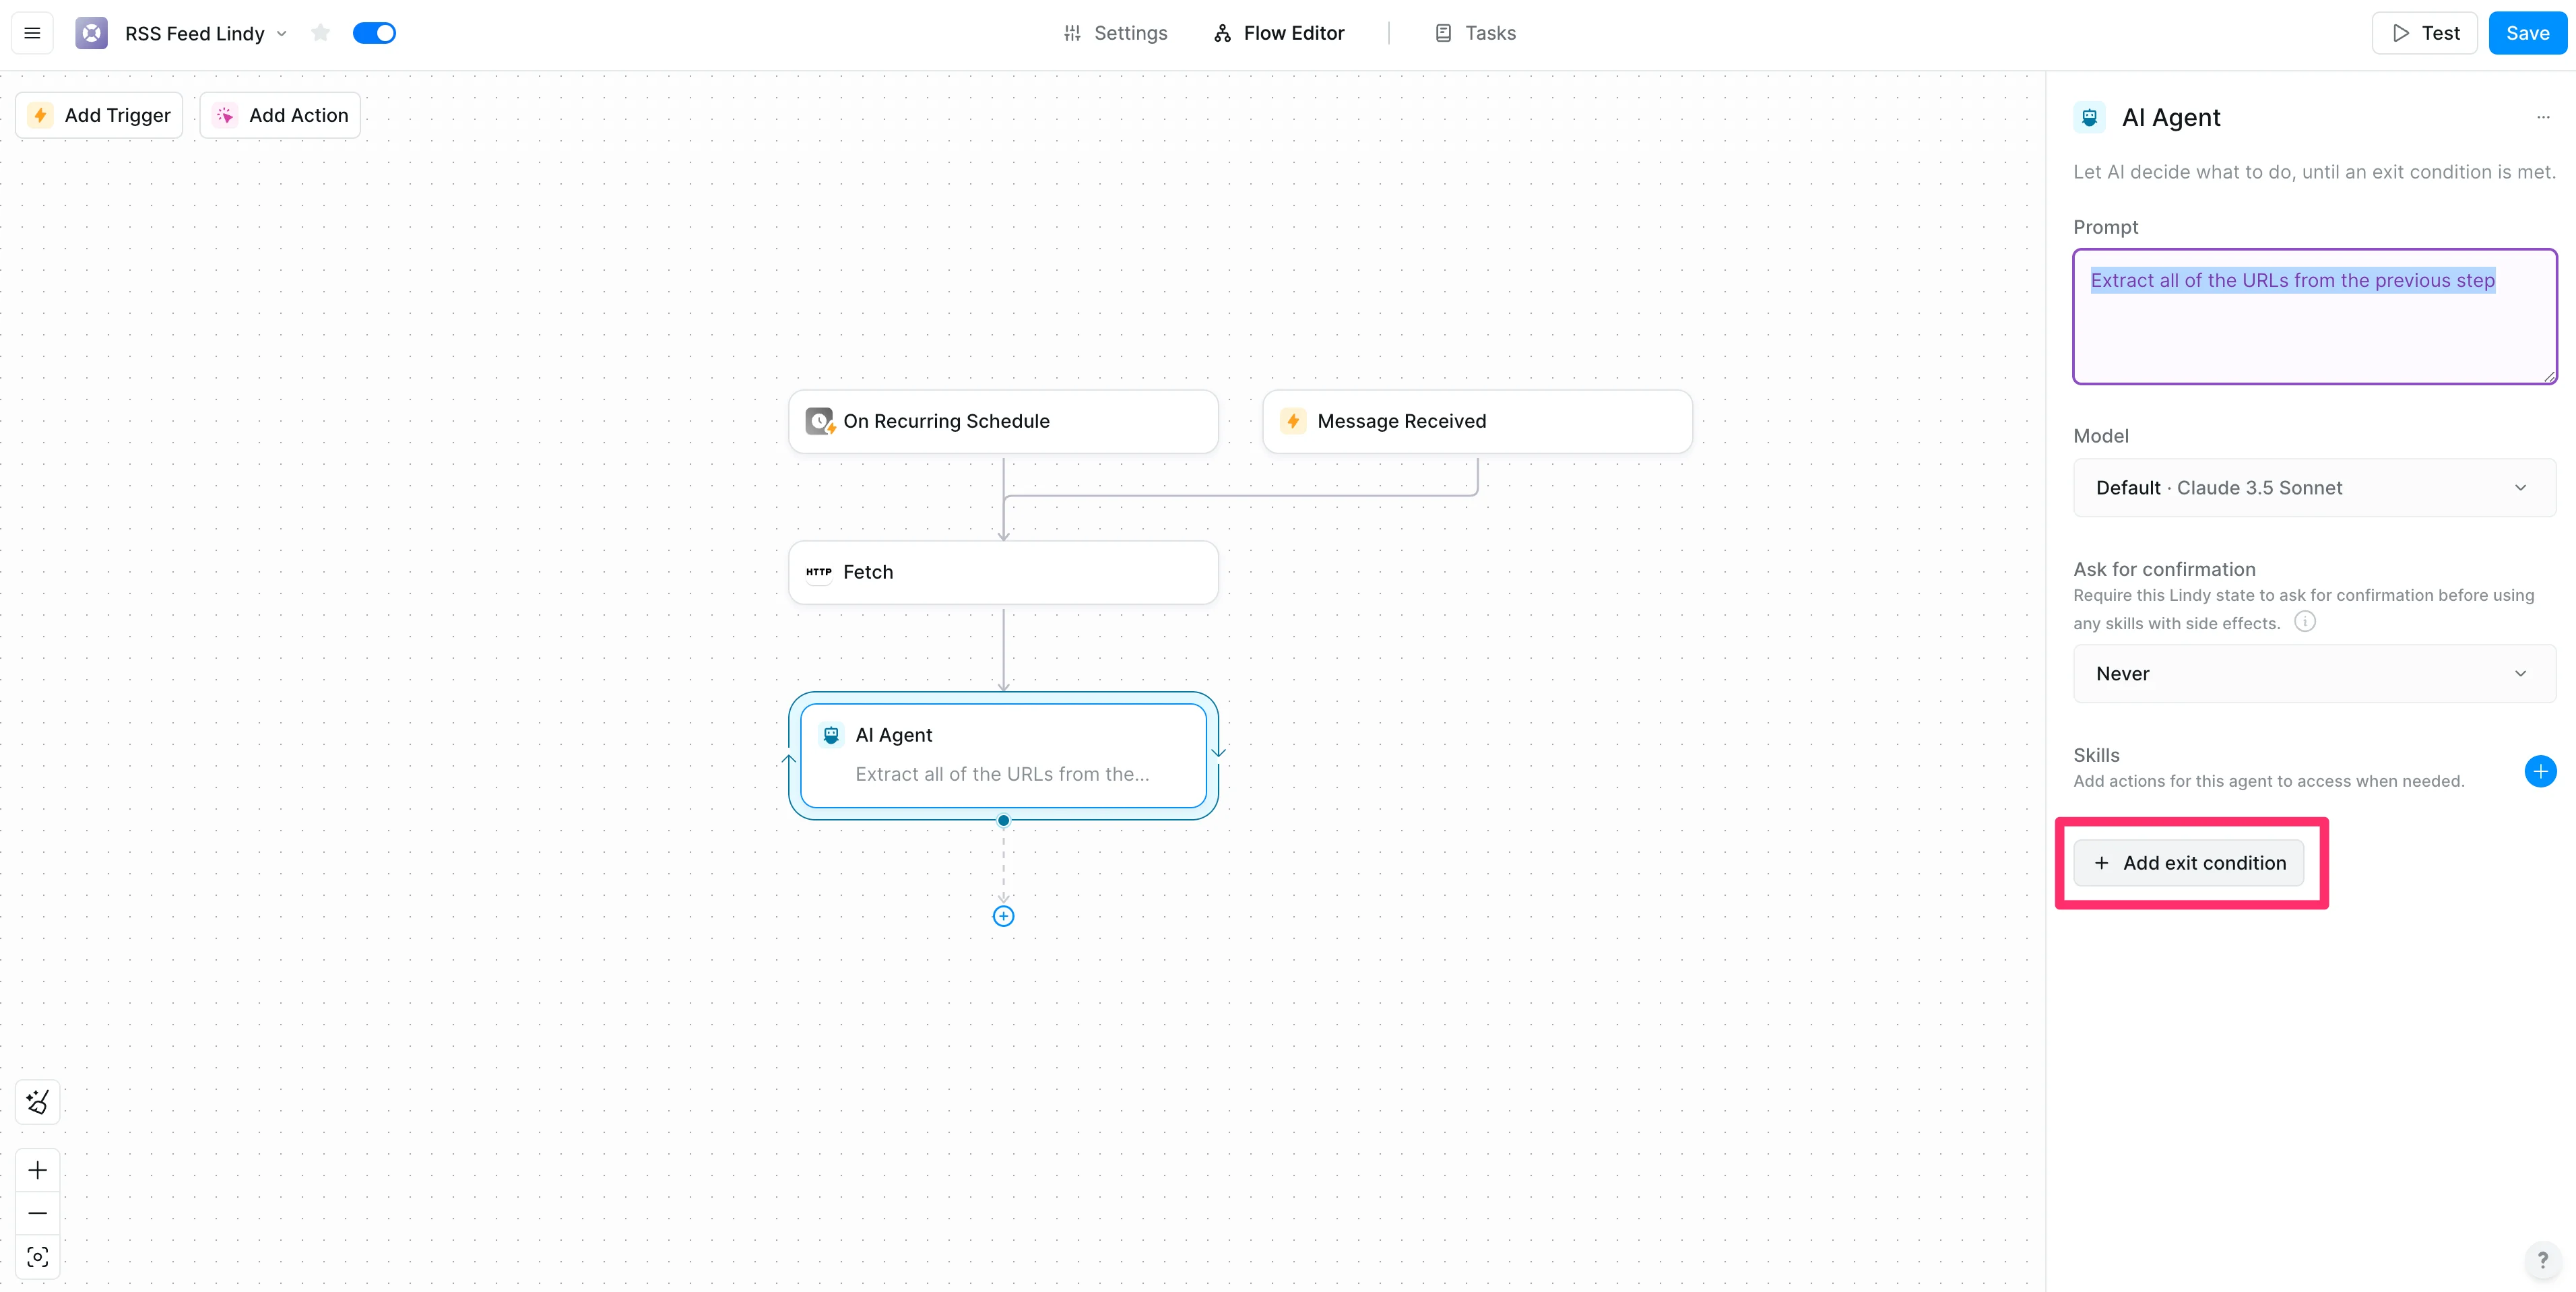Click the fit-to-view canvas icon

38,1257
